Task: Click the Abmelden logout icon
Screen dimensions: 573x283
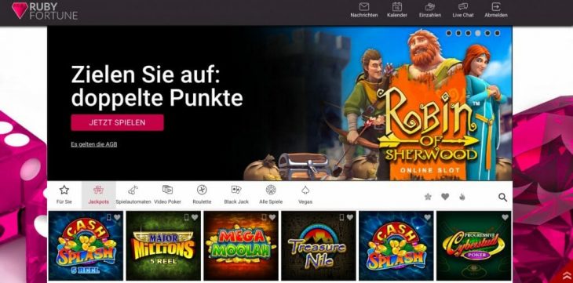Action: pos(496,6)
